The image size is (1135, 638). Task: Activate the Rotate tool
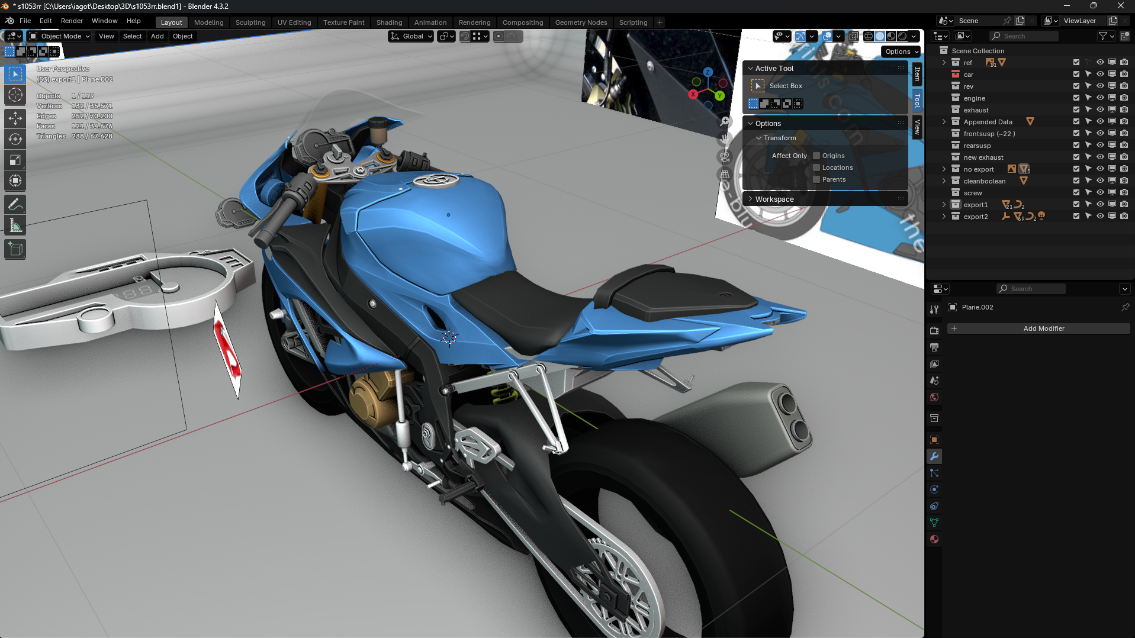coord(15,139)
